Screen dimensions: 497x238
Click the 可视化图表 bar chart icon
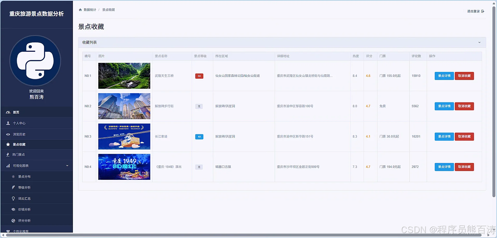[8, 166]
